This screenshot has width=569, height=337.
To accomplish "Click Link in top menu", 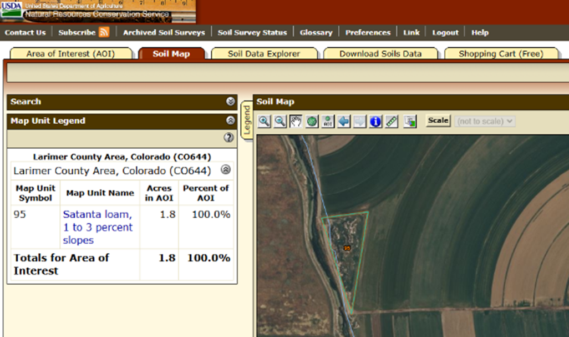I will coord(411,33).
